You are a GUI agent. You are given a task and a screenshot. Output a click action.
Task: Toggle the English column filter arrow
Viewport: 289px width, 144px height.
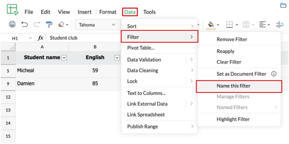117,58
